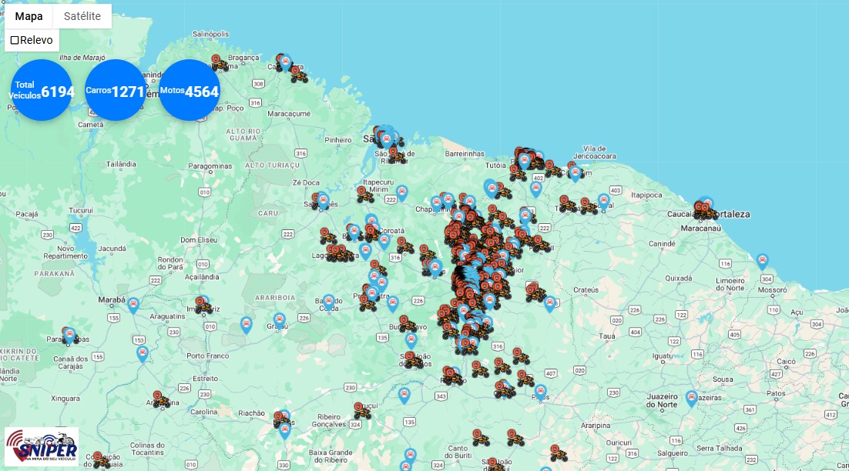Image resolution: width=849 pixels, height=471 pixels.
Task: Open the SNIPER logo at bottom left
Action: (42, 448)
